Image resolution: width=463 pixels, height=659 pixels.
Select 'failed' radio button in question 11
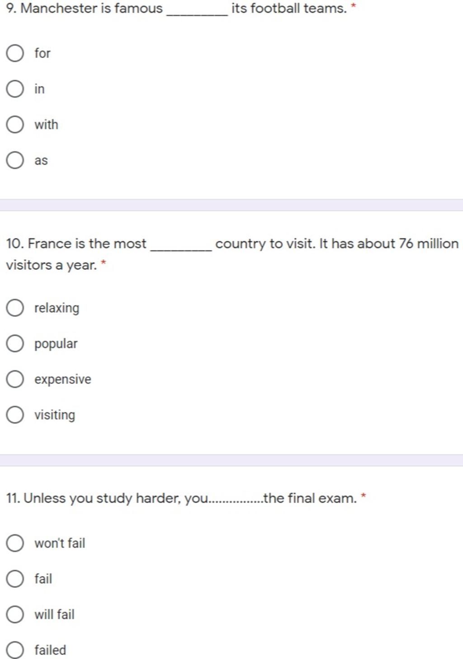[x=15, y=650]
